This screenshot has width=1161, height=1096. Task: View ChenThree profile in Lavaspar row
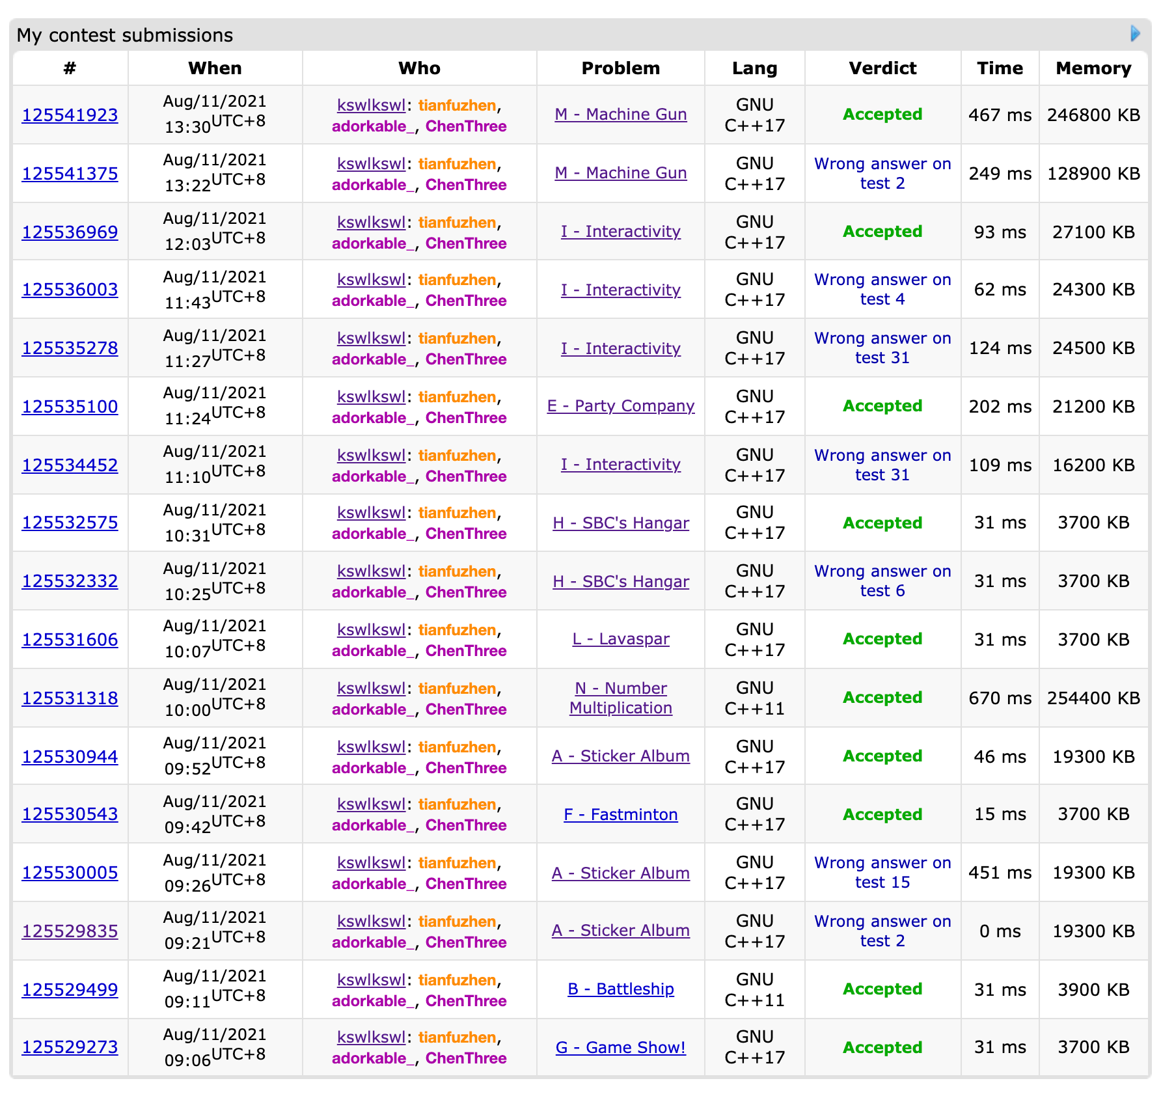coord(465,651)
